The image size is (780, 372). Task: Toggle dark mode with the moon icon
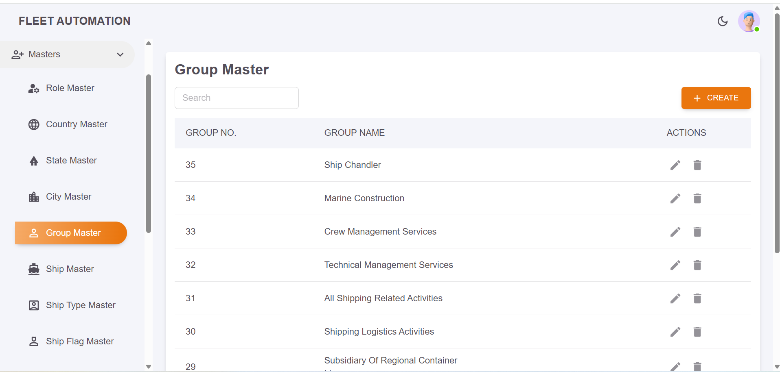(723, 21)
